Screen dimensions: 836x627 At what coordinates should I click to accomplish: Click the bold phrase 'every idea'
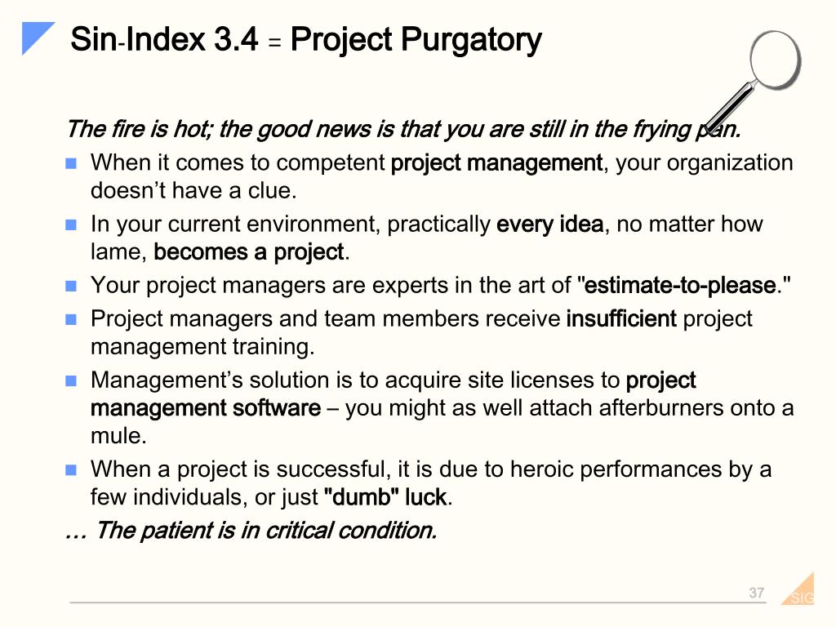(549, 224)
